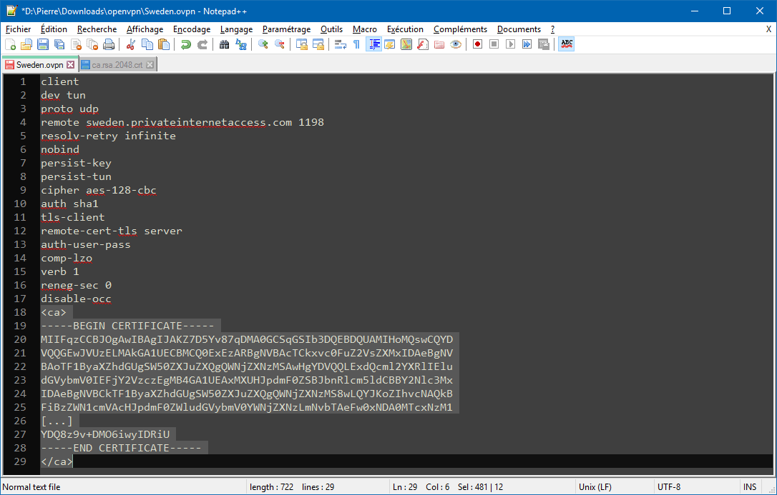This screenshot has width=777, height=495.
Task: Toggle the Word wrap toolbar button
Action: [x=341, y=44]
